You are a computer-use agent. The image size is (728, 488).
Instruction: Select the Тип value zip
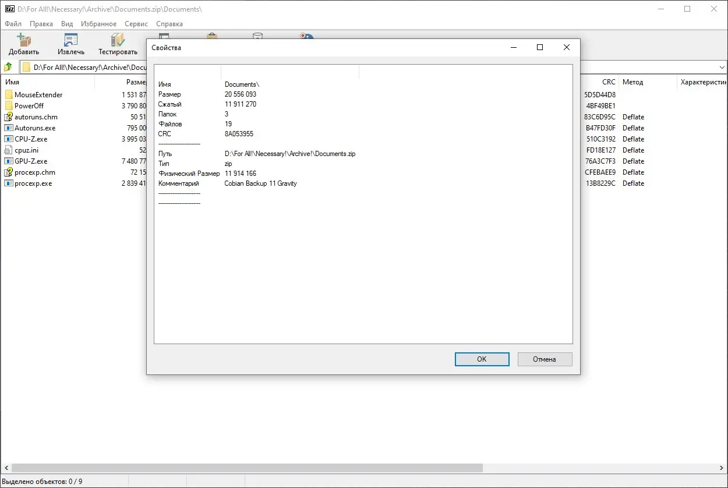(228, 164)
